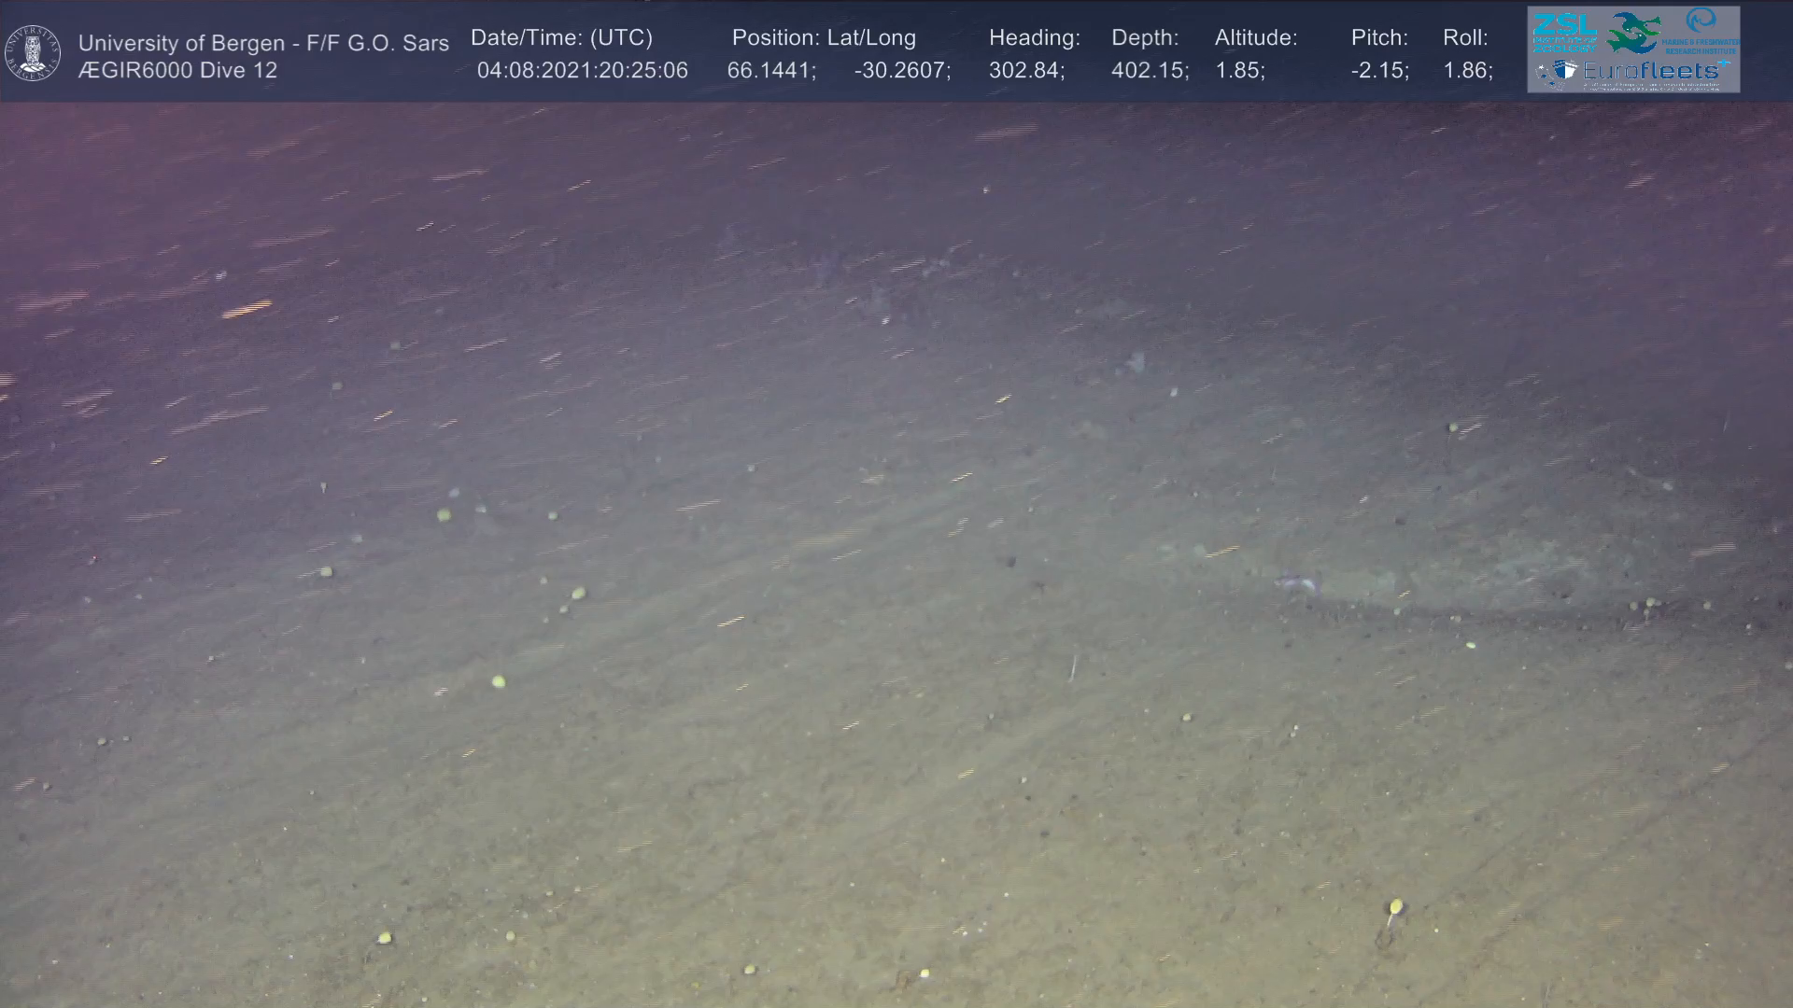1793x1008 pixels.
Task: Click the small EU funding text under Eurofleets
Action: pos(1648,86)
